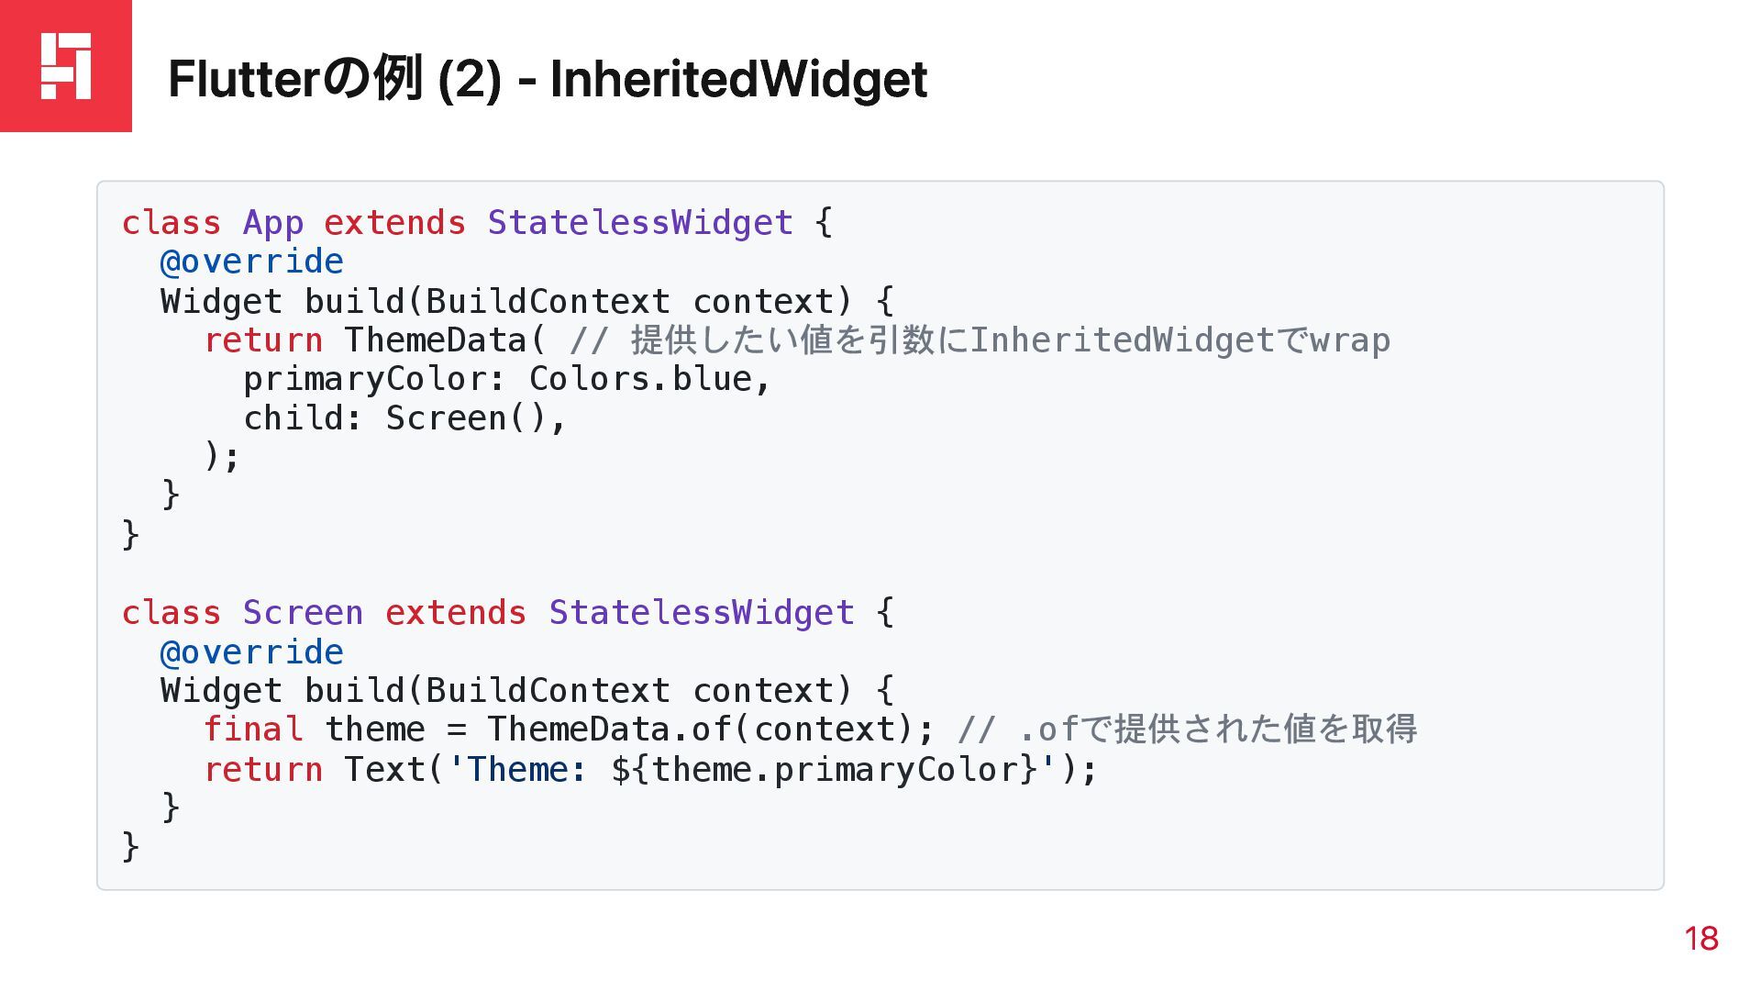Click the second '@override' annotation in Screen class

point(252,652)
